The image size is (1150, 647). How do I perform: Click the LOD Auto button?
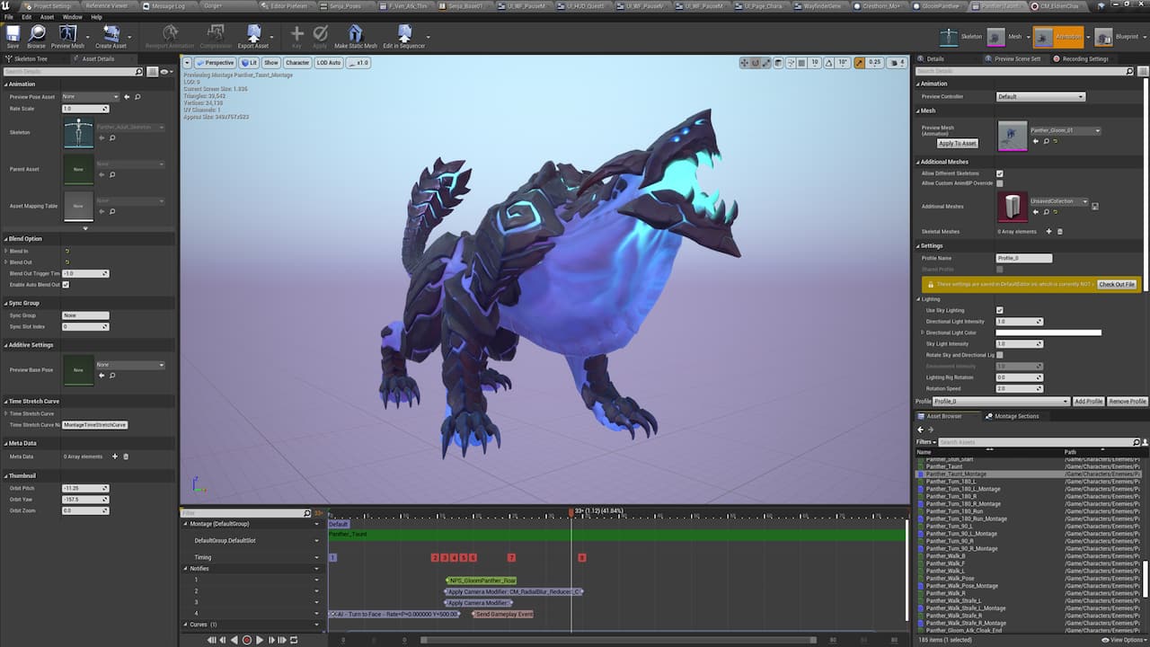coord(329,63)
